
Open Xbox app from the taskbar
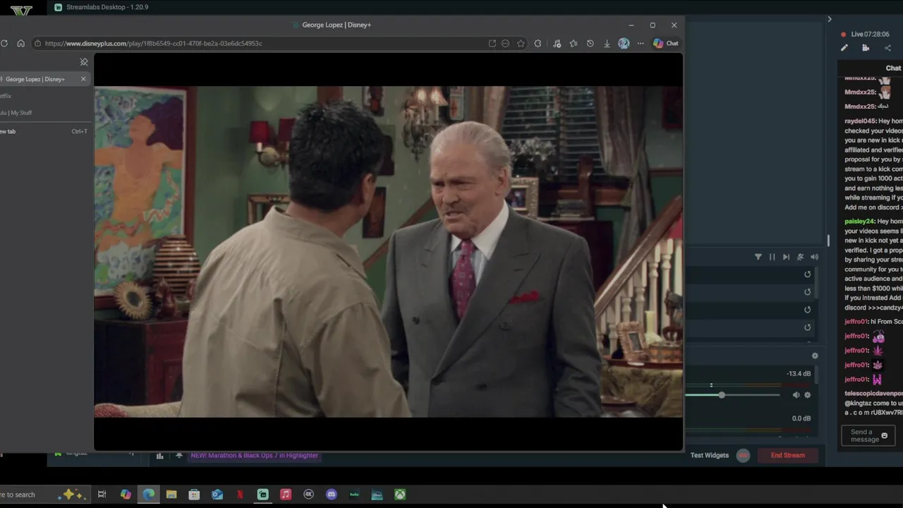click(400, 495)
